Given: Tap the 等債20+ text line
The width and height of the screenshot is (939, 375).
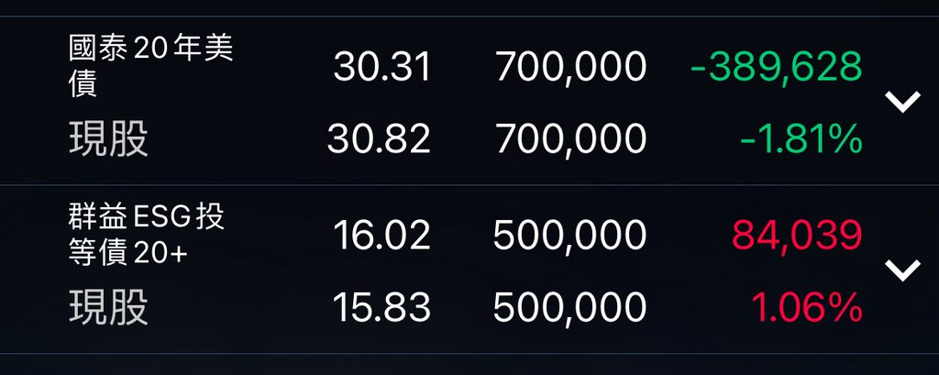Looking at the screenshot, I should pos(127,254).
